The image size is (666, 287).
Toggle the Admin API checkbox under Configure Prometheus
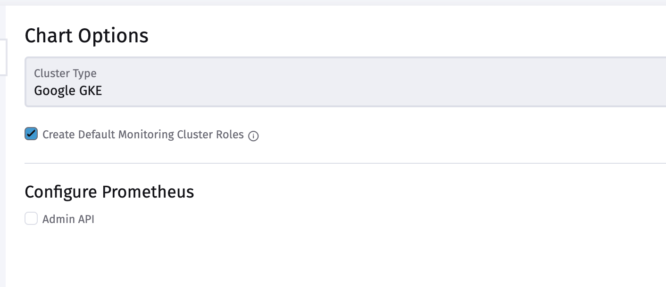31,218
